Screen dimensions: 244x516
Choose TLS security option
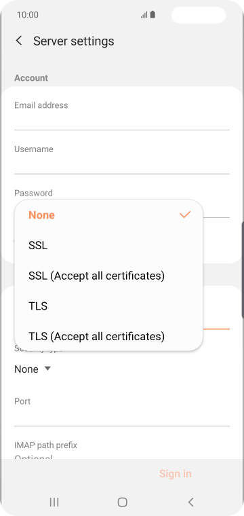click(x=108, y=306)
